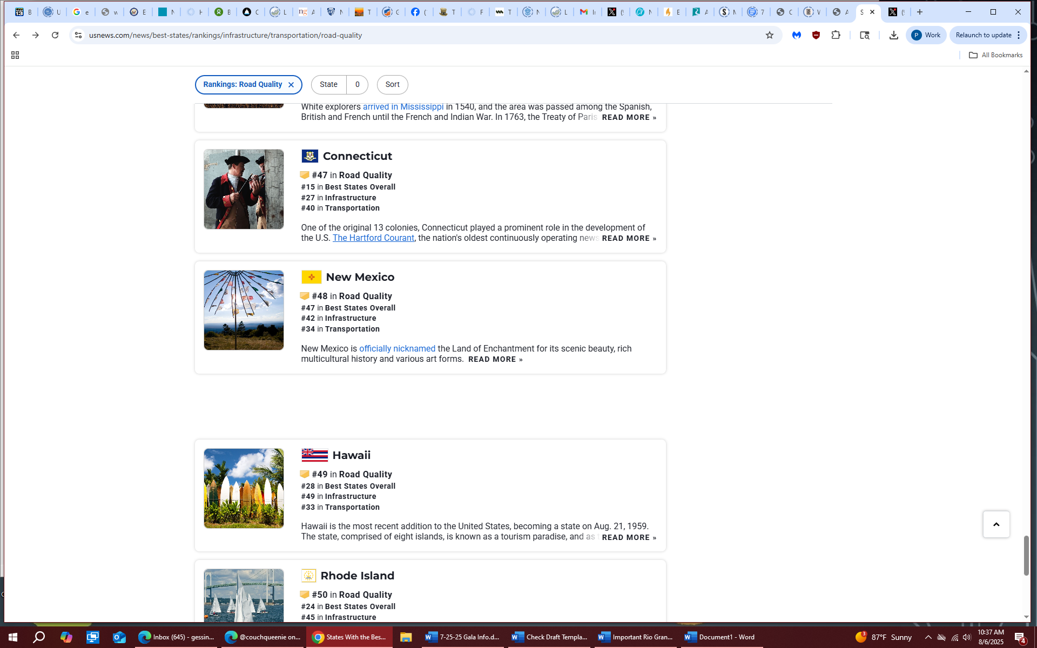Open the Malwarebytes extension icon
The width and height of the screenshot is (1037, 648).
coord(797,35)
